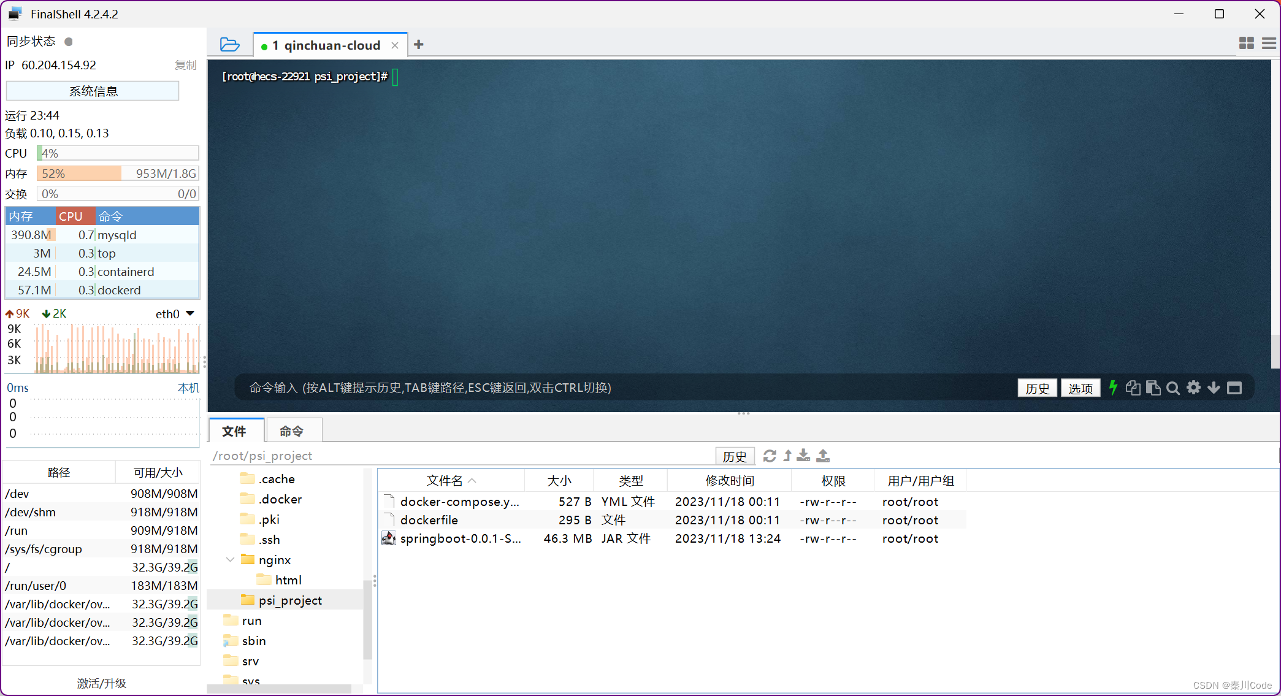This screenshot has width=1281, height=696.
Task: Paste clipboard using the paste icon
Action: [1153, 388]
